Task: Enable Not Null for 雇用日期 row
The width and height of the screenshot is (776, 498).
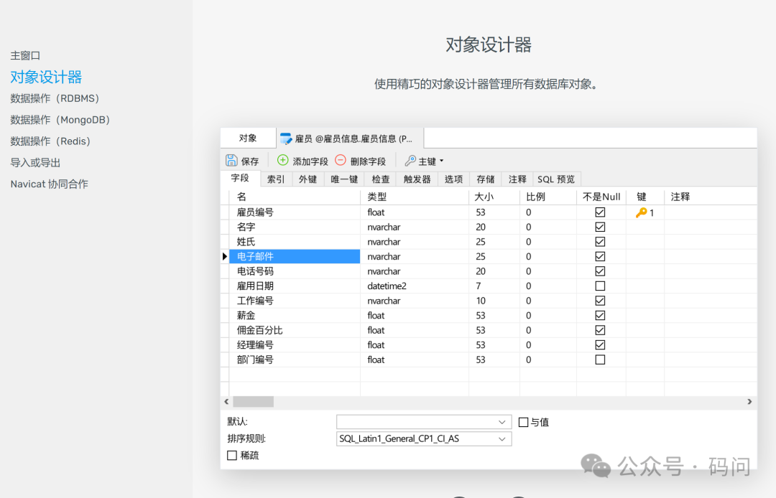Action: [600, 286]
